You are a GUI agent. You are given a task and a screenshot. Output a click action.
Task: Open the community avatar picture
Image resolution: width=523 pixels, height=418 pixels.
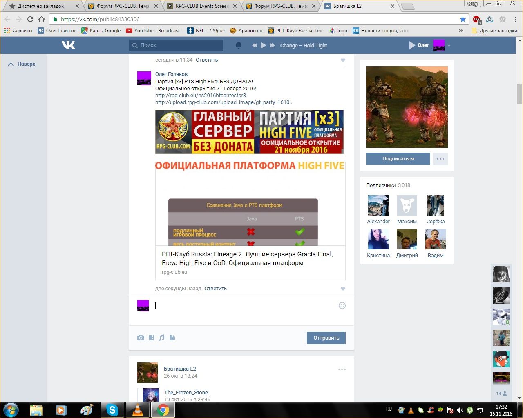407,107
